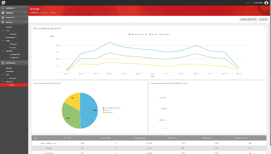Select Conversions sub-item in sidebar
The width and height of the screenshot is (271, 154).
coord(10,71)
